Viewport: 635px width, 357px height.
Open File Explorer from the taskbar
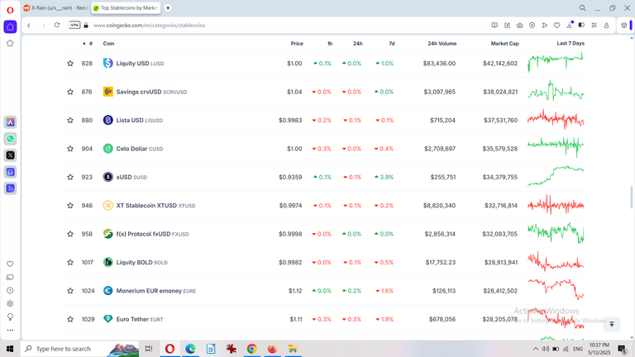[x=293, y=349]
